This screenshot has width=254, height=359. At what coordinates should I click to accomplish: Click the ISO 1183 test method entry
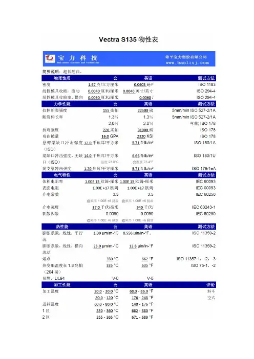[207, 84]
